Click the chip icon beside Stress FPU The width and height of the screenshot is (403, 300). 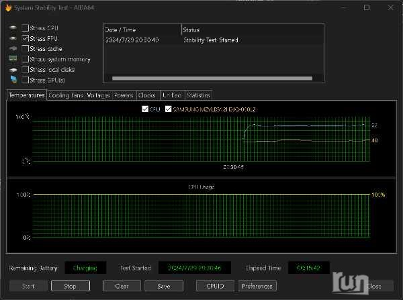(13, 38)
